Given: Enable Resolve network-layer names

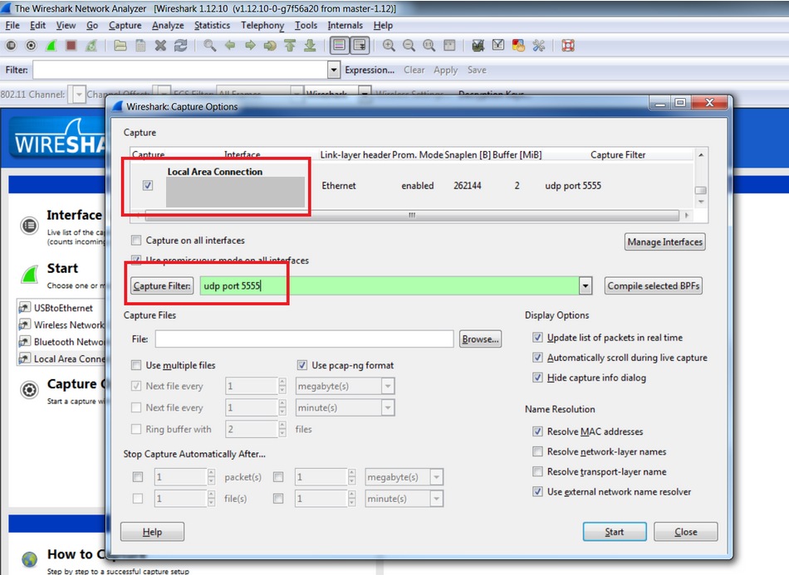Looking at the screenshot, I should [x=538, y=451].
